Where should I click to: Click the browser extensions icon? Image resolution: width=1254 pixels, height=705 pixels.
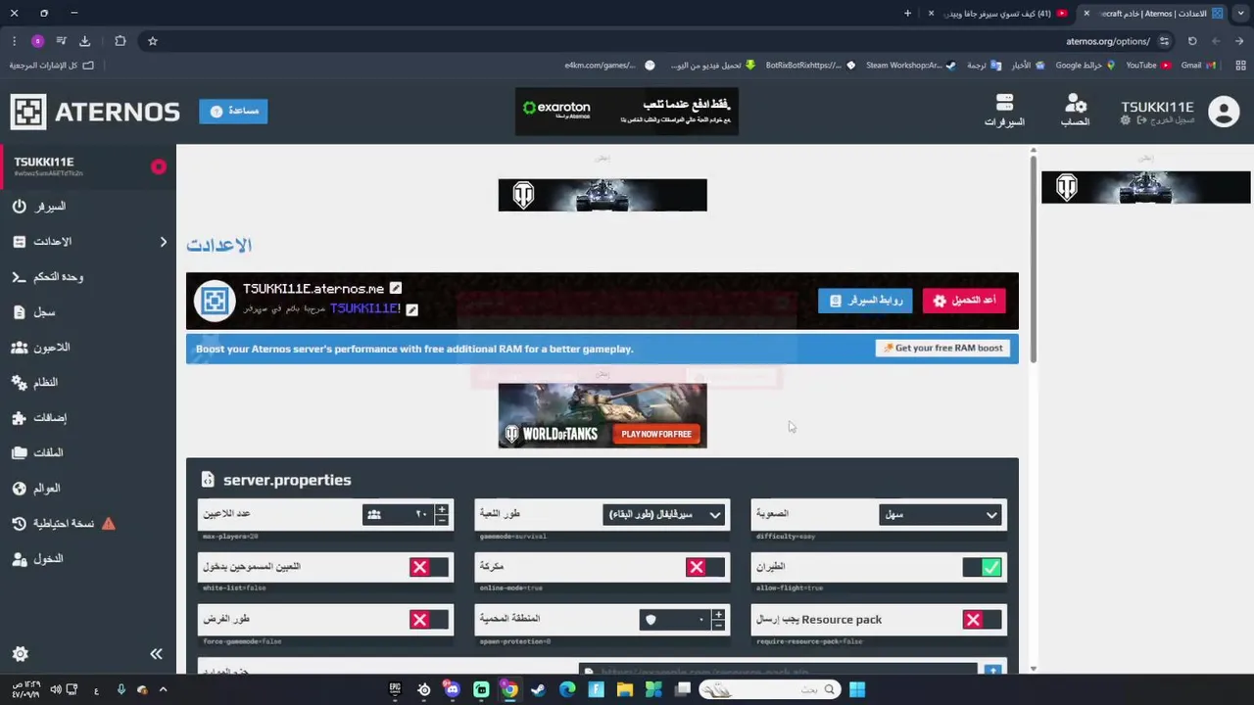(121, 41)
